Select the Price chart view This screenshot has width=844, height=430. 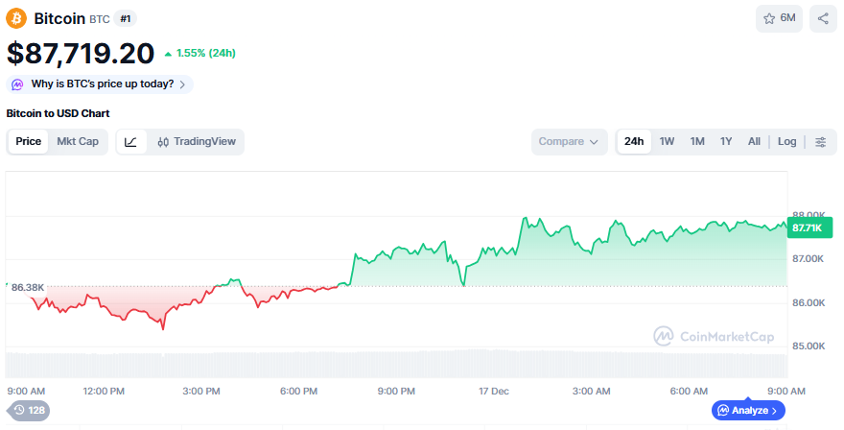[29, 142]
